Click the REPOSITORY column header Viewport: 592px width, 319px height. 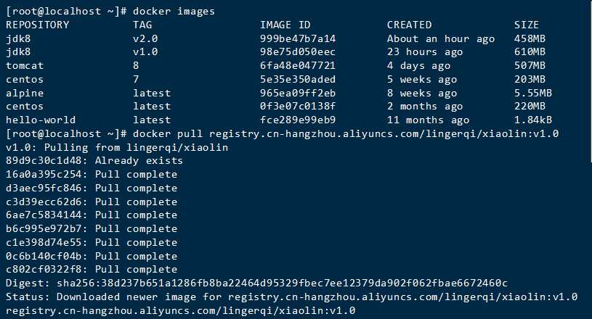point(38,25)
